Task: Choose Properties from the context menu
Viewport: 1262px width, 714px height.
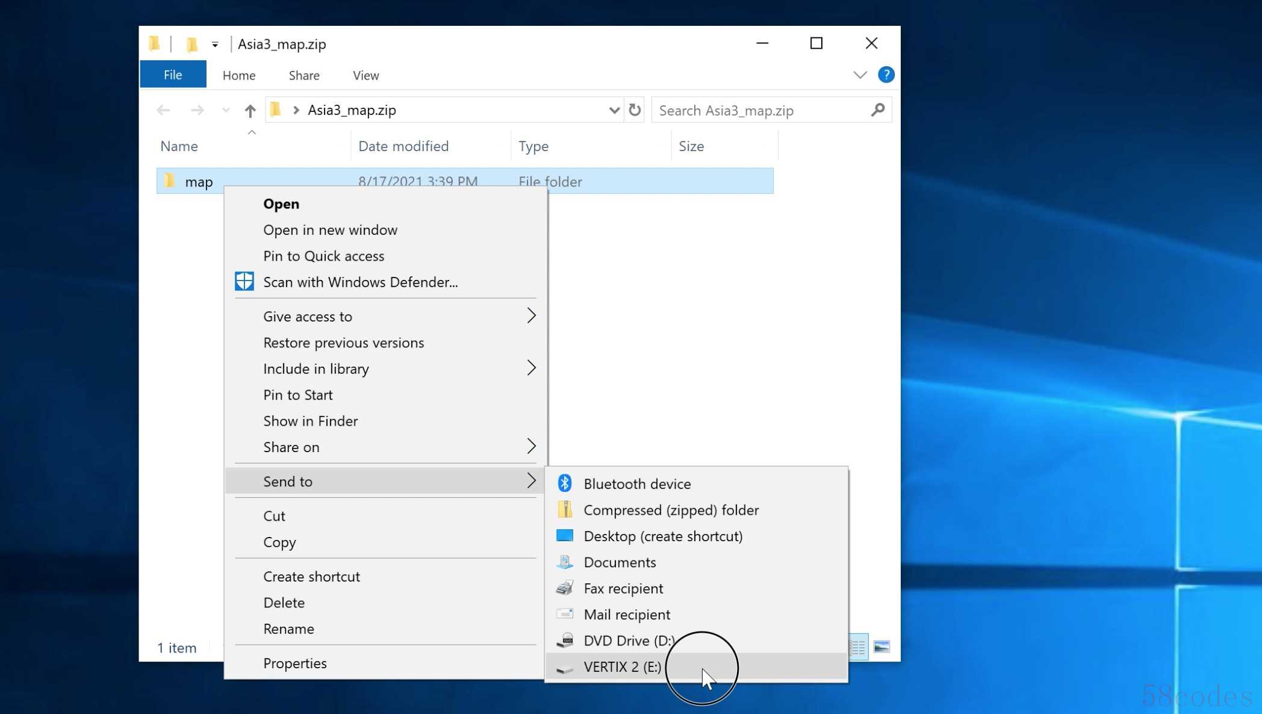Action: 294,663
